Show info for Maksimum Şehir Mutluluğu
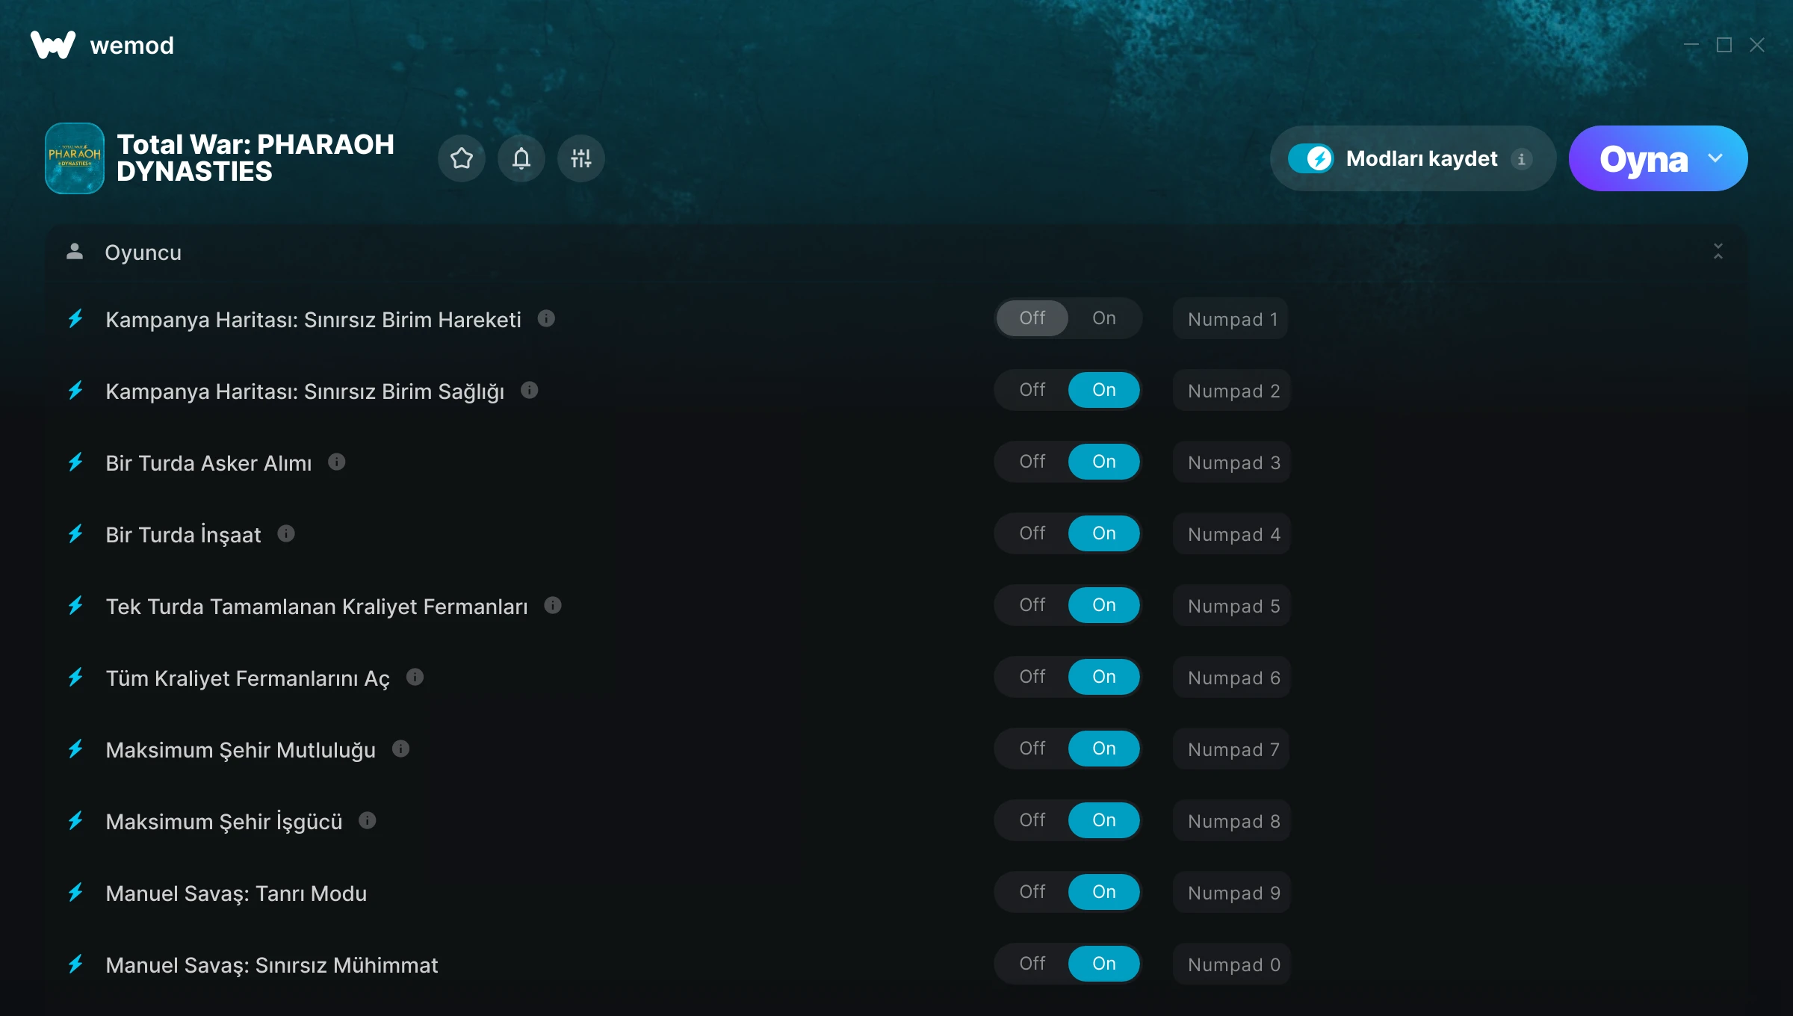 coord(401,749)
